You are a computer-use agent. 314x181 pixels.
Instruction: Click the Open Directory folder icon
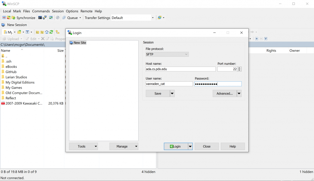click(x=19, y=32)
